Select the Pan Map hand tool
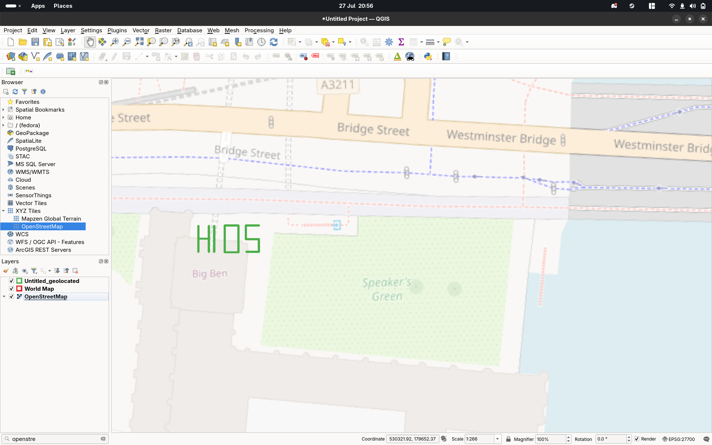The image size is (712, 445). [90, 42]
